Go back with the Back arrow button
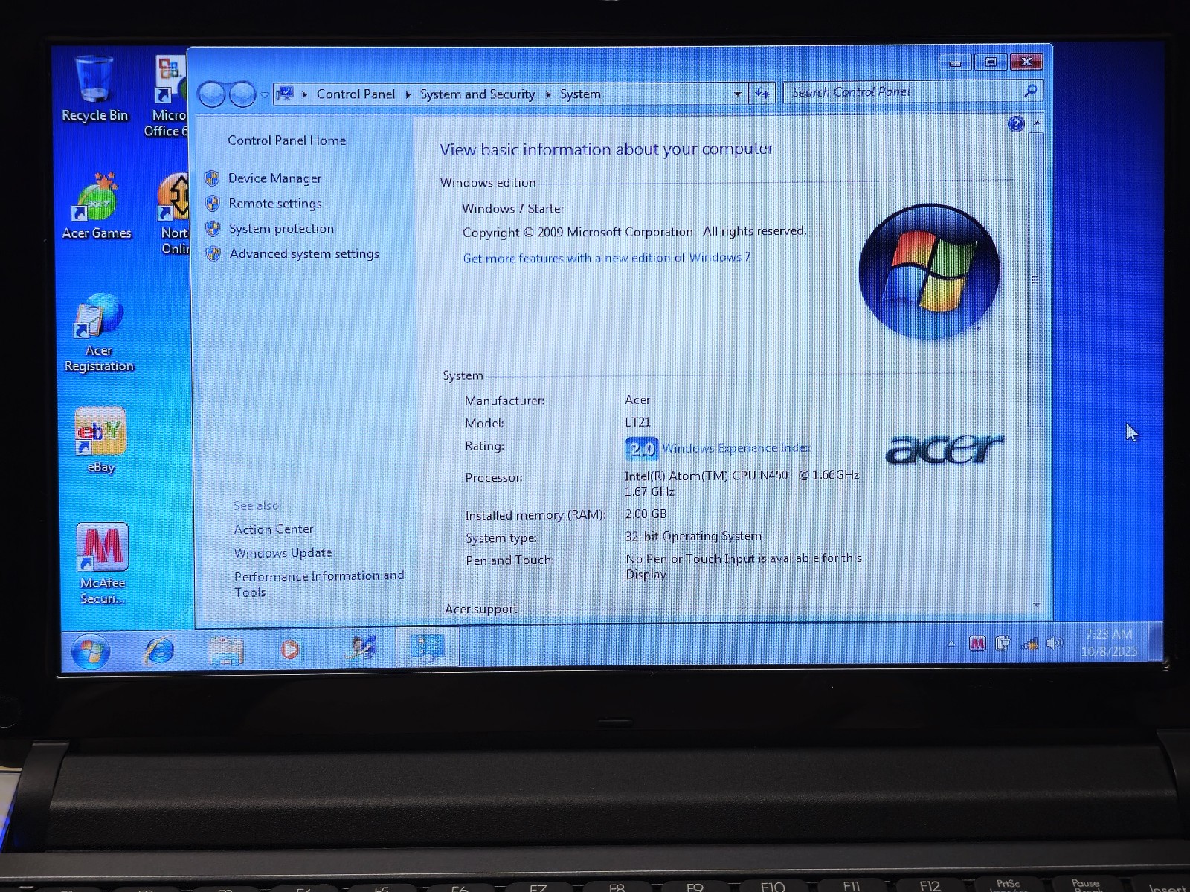Viewport: 1190px width, 892px height. pos(212,94)
